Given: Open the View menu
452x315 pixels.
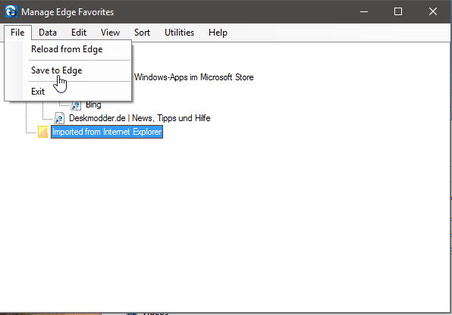Looking at the screenshot, I should [x=110, y=33].
